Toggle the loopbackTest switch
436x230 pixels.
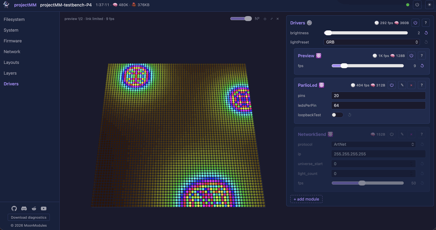[x=337, y=115]
